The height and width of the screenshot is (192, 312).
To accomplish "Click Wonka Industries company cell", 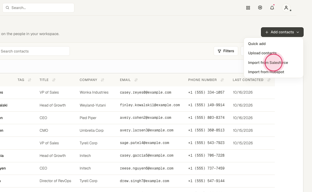I will click(x=94, y=92).
